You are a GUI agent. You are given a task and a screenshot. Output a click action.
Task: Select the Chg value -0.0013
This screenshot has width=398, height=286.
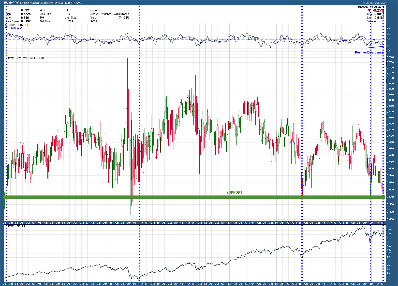[379, 14]
